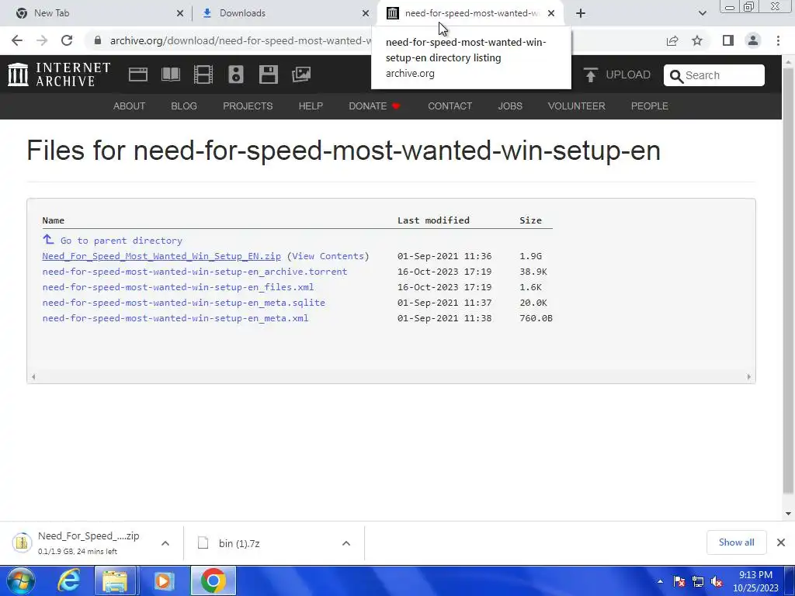Open Chrome three-dot menu
795x596 pixels.
tap(778, 40)
